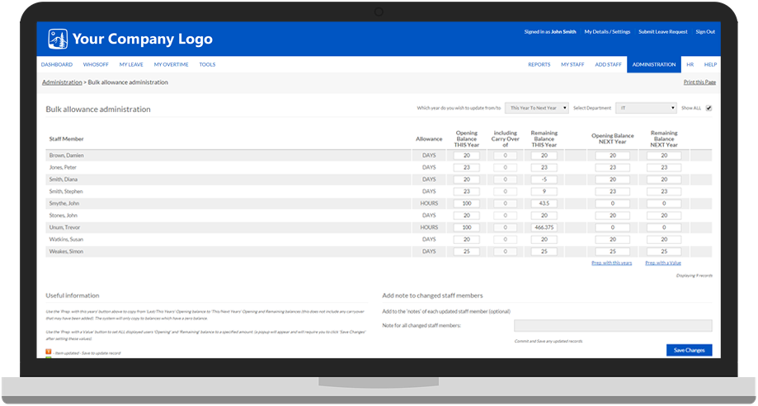Image resolution: width=758 pixels, height=406 pixels.
Task: Open the Reports menu item
Action: coord(539,65)
